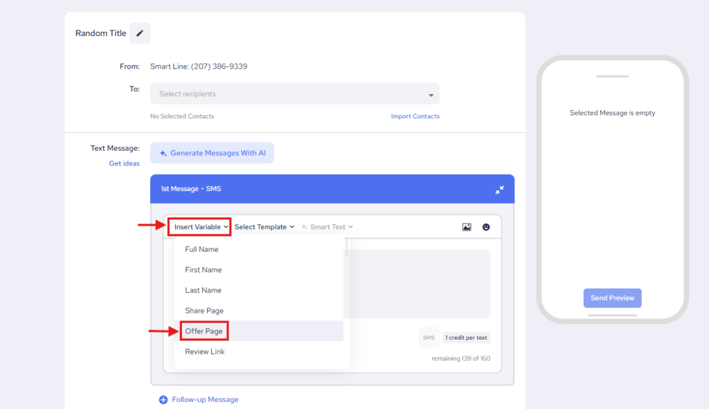Open the Select recipients combo box
This screenshot has height=409, width=709.
[294, 94]
